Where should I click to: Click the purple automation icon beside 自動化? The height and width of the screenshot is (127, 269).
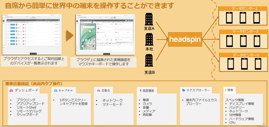[98, 91]
